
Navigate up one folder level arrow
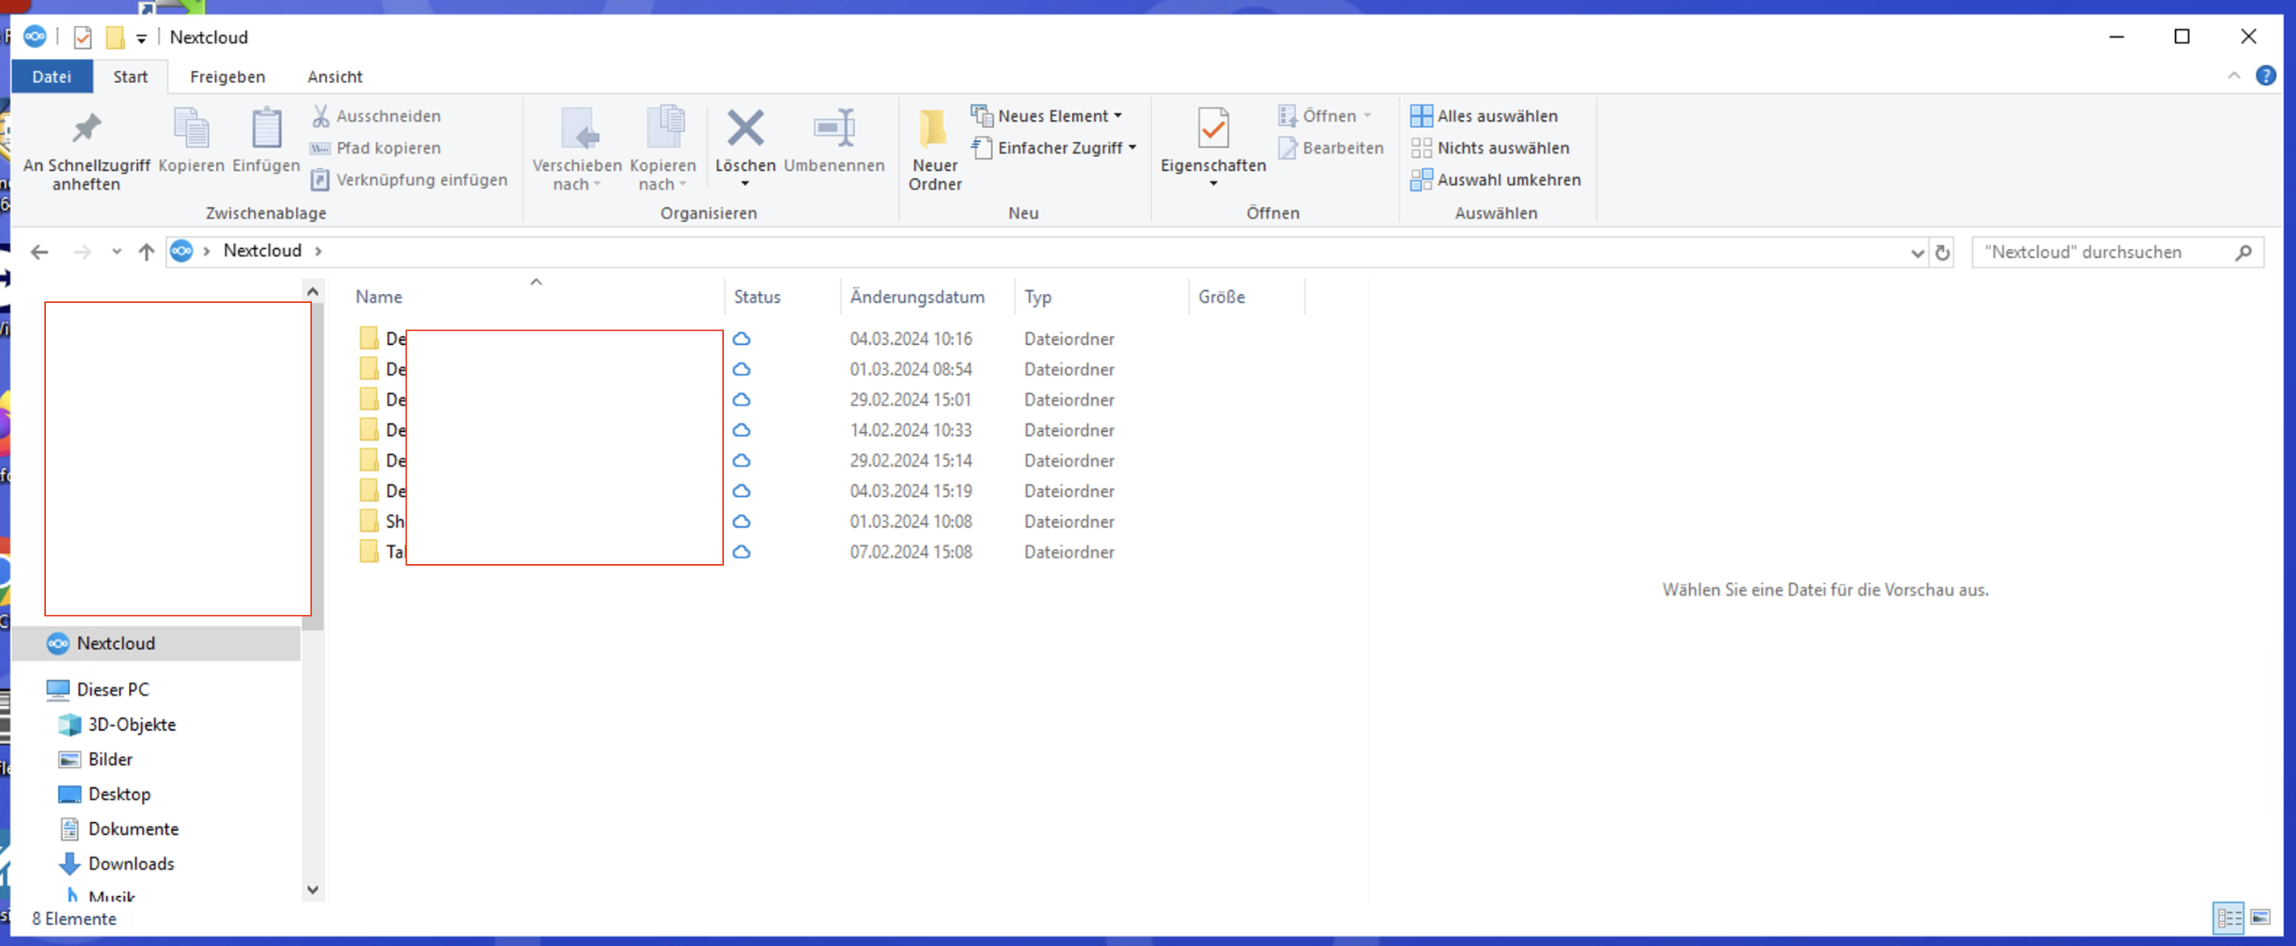click(x=147, y=252)
